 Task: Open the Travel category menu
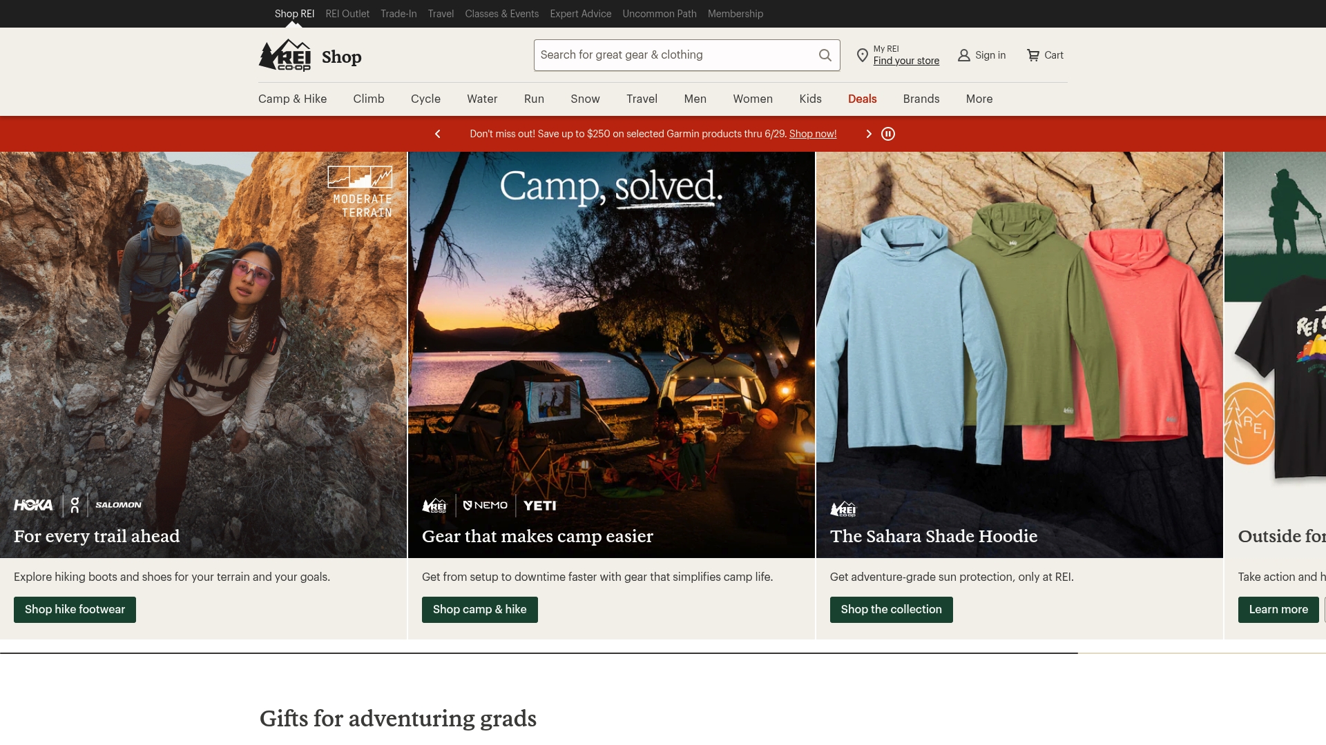click(x=642, y=99)
